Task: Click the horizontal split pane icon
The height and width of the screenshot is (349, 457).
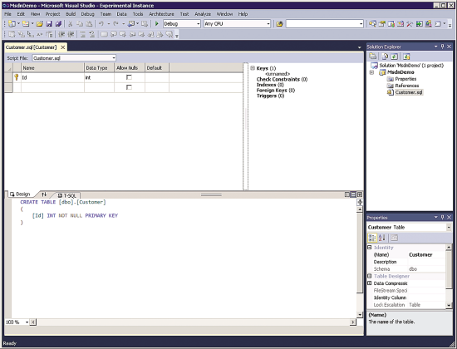Action: 353,194
